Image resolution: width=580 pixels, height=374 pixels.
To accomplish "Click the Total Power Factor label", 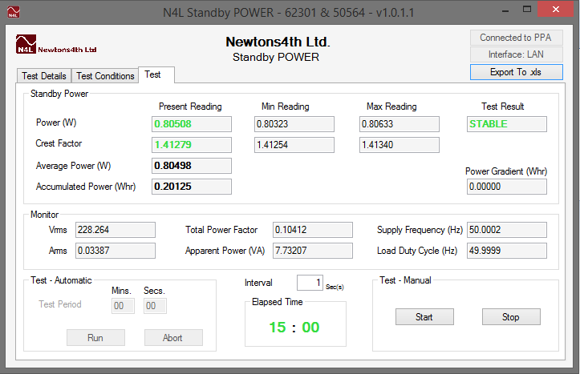I will tap(221, 230).
